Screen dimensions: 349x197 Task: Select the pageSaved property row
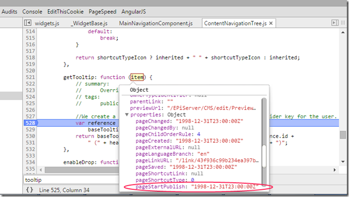click(186, 167)
